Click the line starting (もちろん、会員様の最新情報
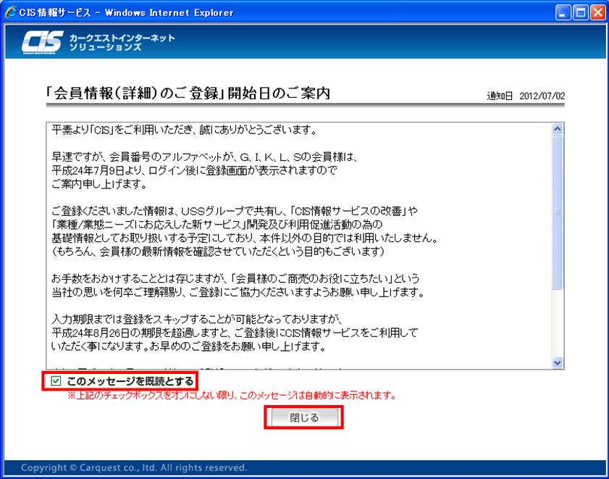 click(218, 251)
